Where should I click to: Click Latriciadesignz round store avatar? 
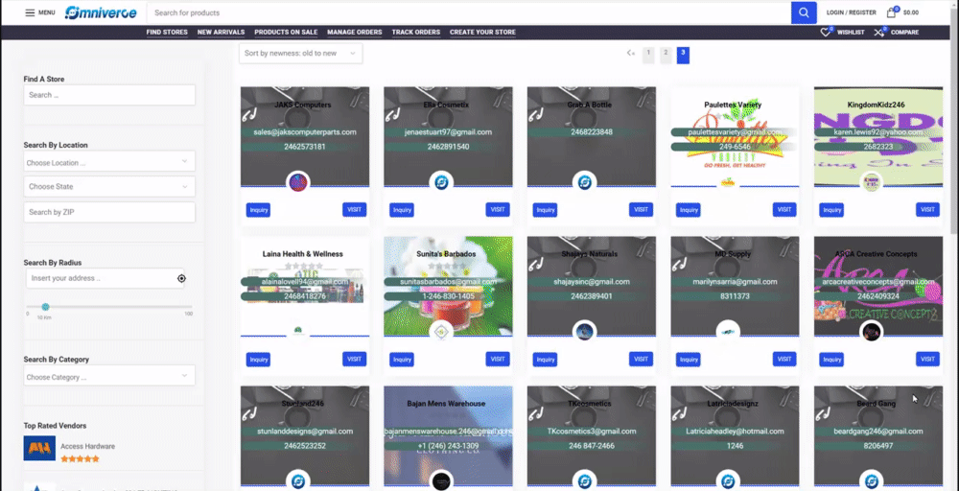tap(728, 480)
